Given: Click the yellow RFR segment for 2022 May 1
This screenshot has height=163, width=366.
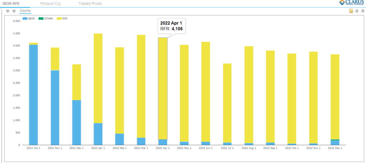Looking at the screenshot, I should (184, 93).
